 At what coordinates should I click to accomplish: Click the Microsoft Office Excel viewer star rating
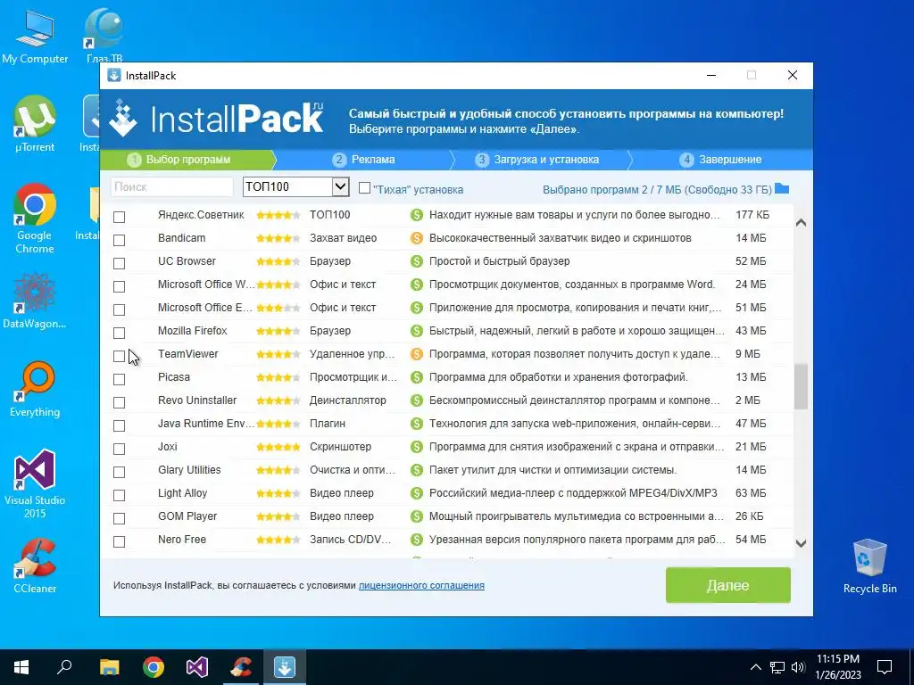pyautogui.click(x=278, y=308)
